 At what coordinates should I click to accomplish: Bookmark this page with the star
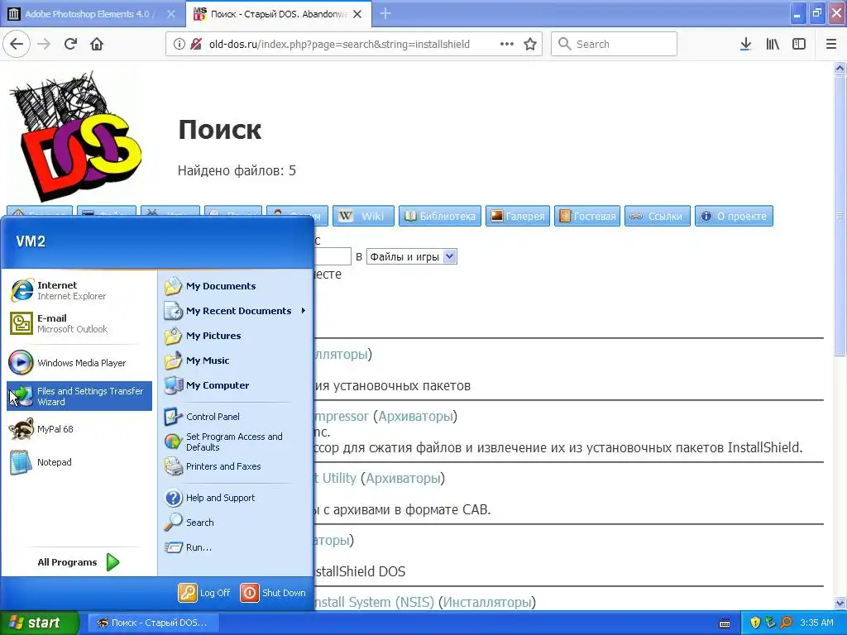[530, 45]
